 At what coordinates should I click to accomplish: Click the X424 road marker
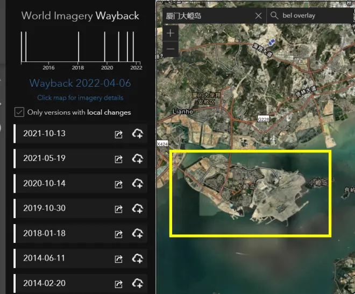[162, 144]
